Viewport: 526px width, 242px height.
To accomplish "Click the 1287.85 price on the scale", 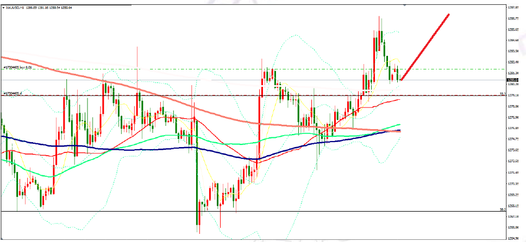I will click(514, 8).
